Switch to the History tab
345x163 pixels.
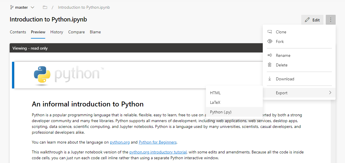(x=57, y=32)
